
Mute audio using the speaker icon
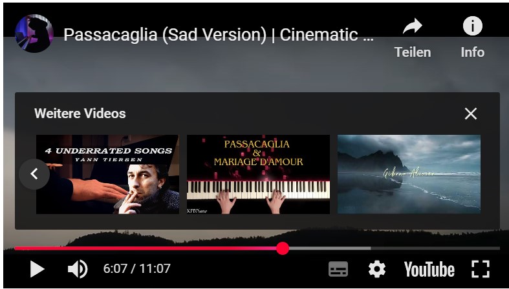(x=78, y=269)
